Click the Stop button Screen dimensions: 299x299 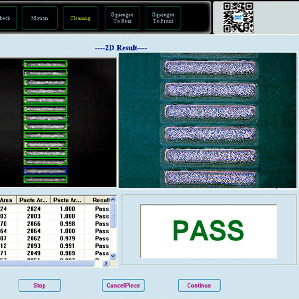(39, 285)
